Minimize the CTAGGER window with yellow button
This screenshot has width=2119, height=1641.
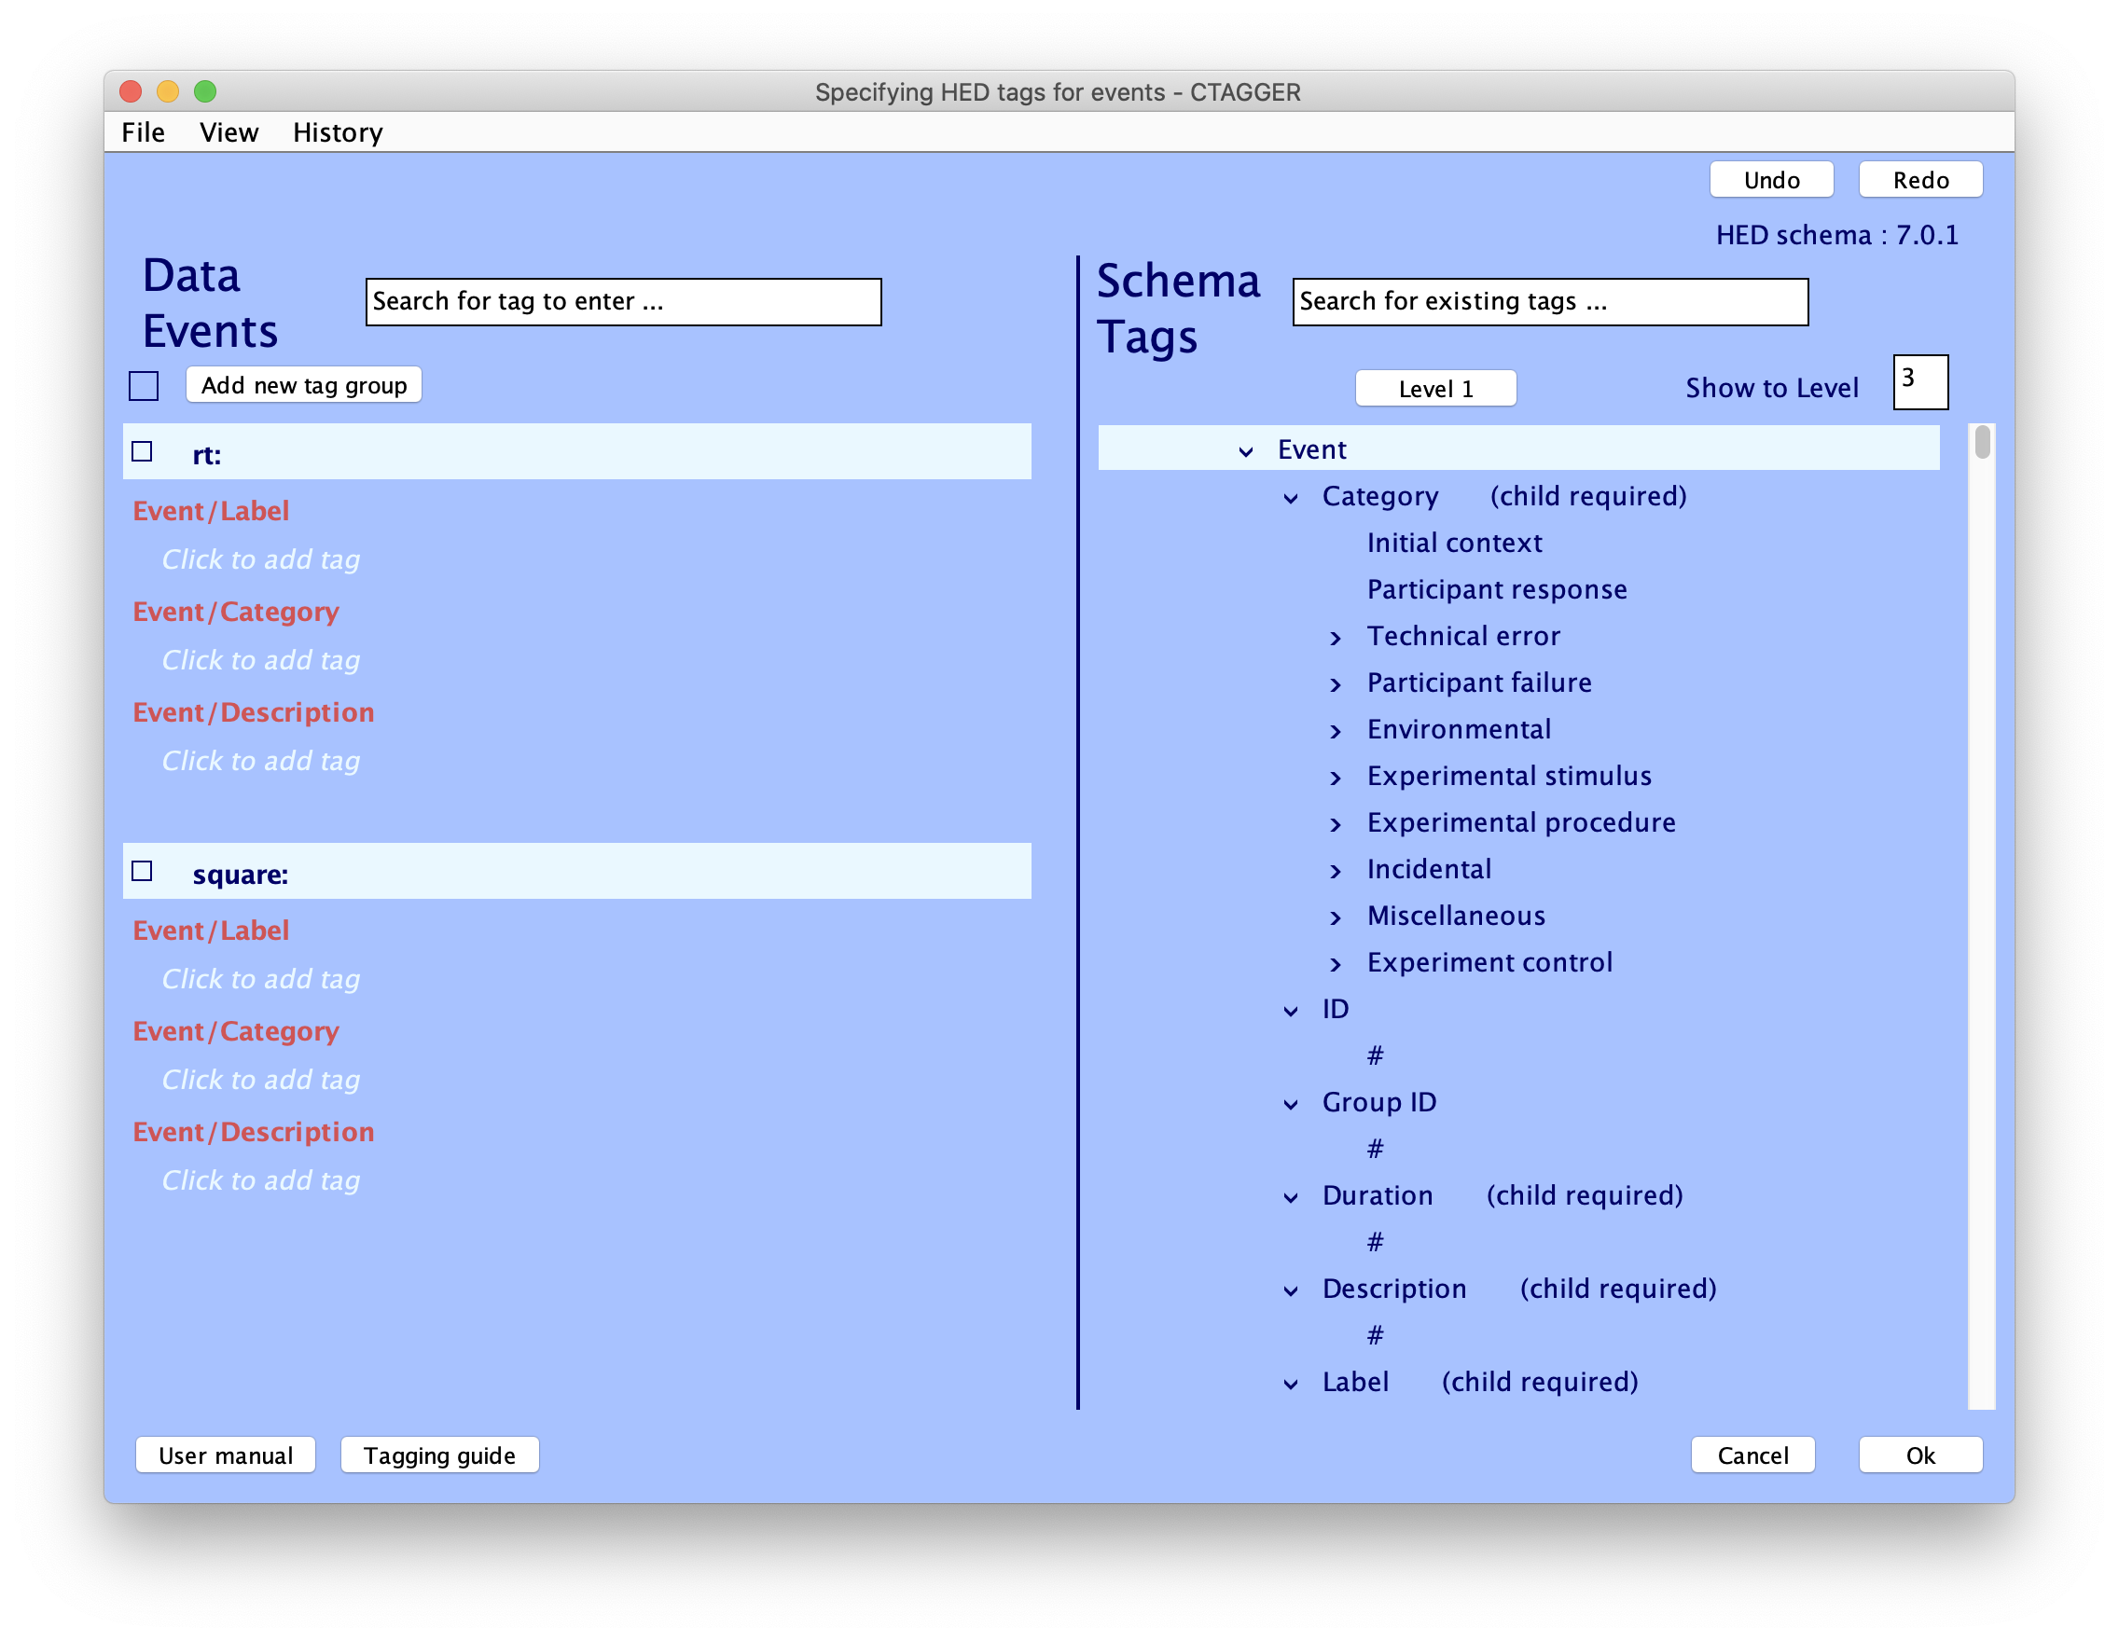(x=168, y=91)
